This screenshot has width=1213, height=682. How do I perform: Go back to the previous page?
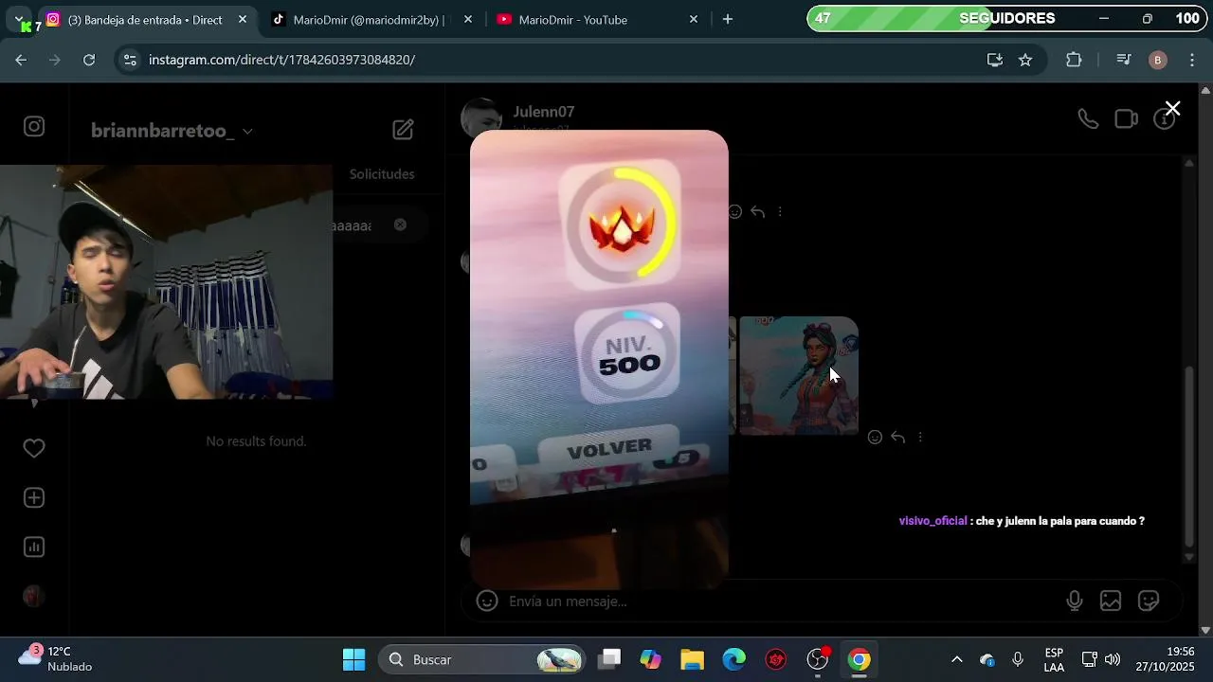point(21,60)
